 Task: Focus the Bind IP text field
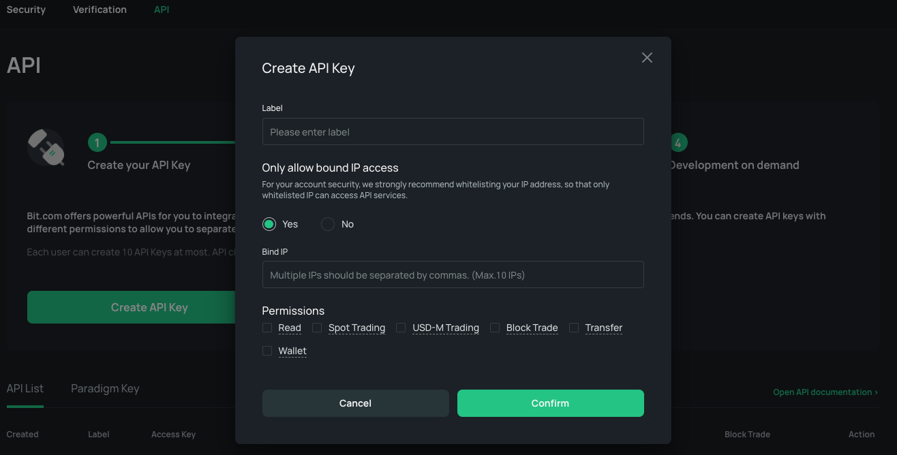[453, 274]
